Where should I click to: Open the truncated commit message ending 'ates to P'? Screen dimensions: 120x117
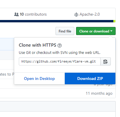pos(7,74)
